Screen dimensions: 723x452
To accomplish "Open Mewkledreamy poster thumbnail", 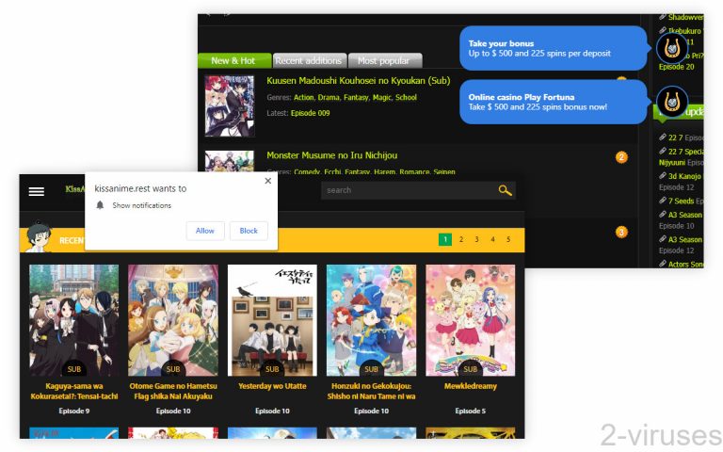I will [x=471, y=320].
